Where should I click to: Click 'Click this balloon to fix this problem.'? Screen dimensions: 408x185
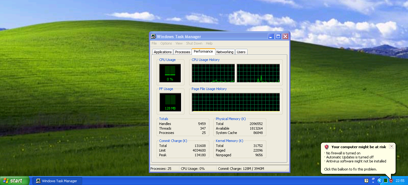point(350,169)
